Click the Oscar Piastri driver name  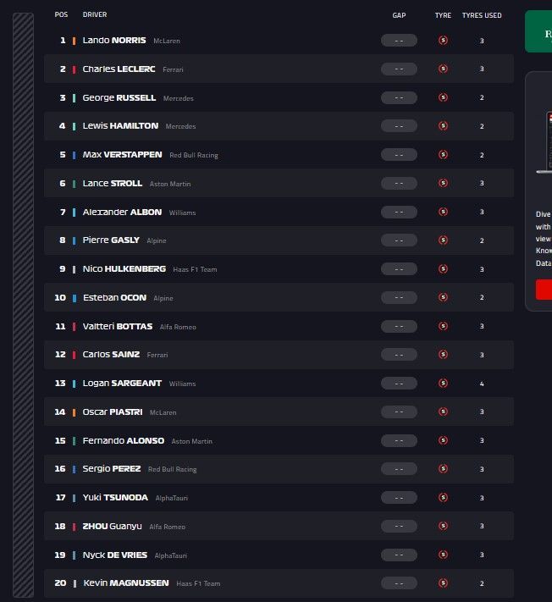(113, 412)
